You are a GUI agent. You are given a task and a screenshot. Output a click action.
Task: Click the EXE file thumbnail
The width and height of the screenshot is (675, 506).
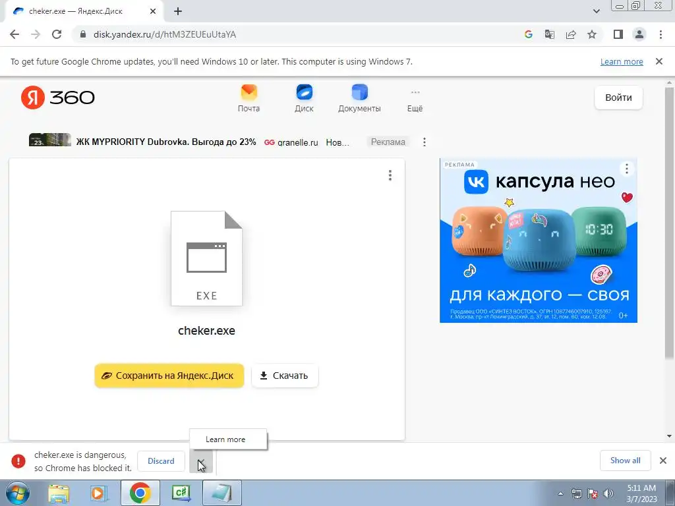tap(206, 258)
